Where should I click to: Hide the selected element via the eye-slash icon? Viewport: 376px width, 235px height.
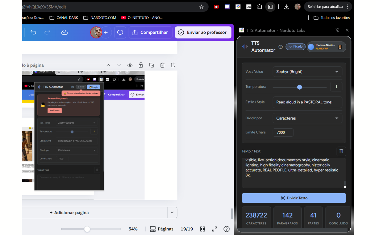[x=130, y=65]
